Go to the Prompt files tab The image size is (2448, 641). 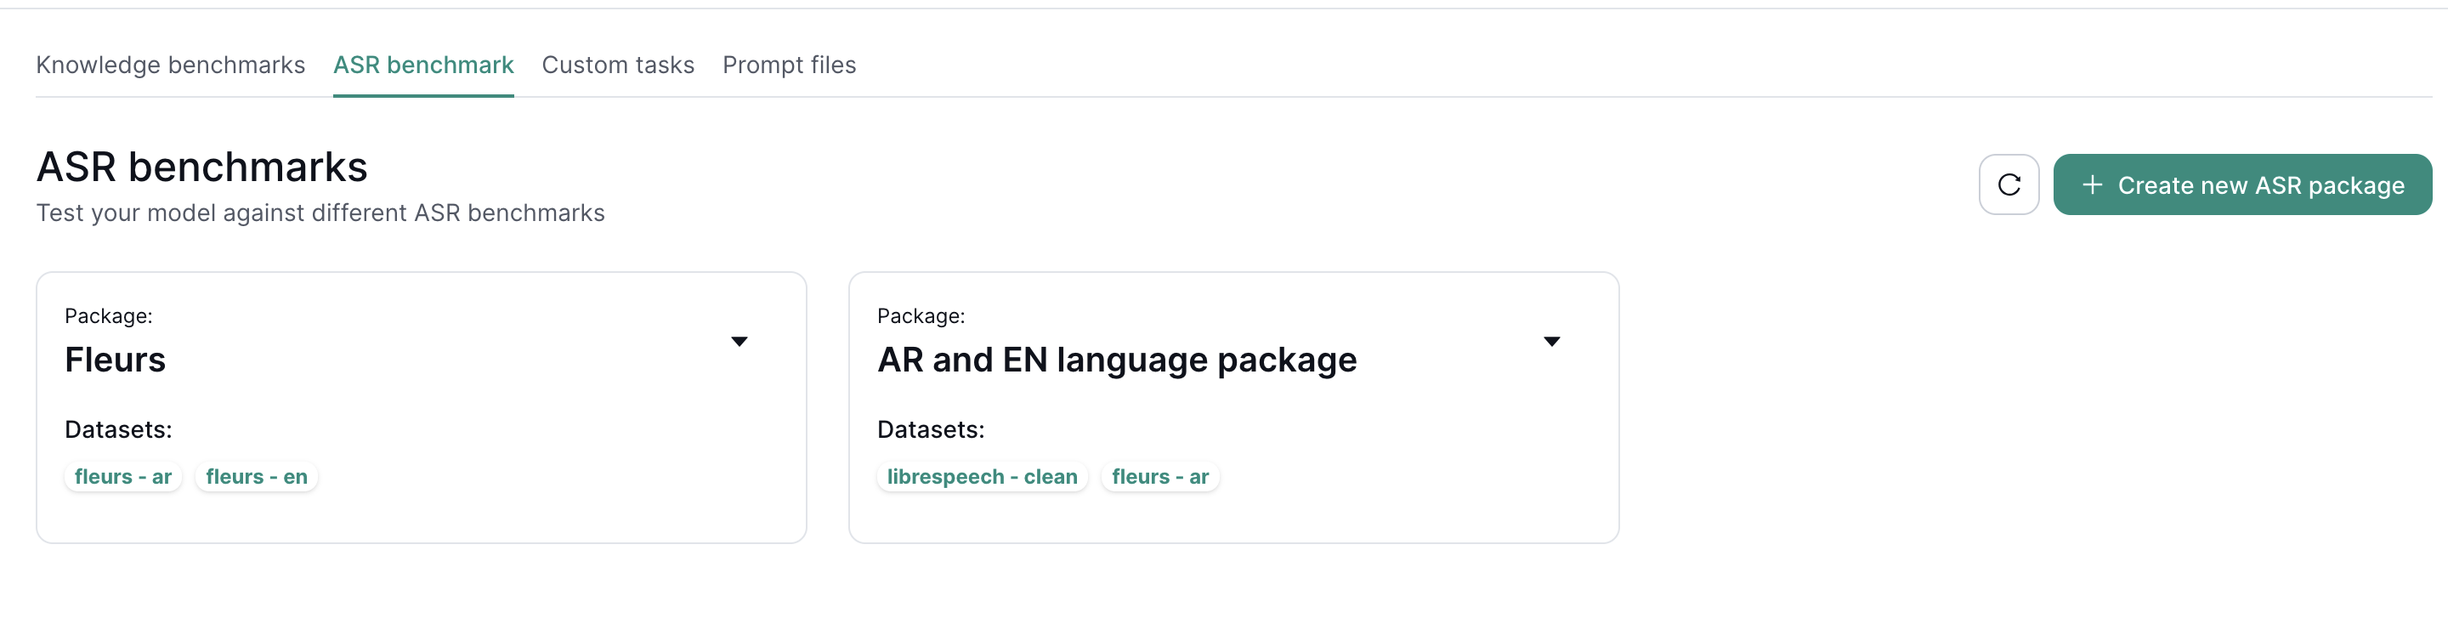[x=789, y=65]
